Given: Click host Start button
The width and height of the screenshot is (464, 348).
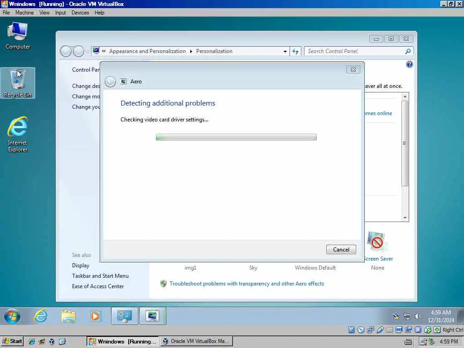Looking at the screenshot, I should pyautogui.click(x=12, y=341).
